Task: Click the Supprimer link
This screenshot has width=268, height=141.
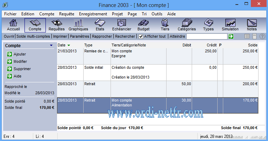Action: 22,69
